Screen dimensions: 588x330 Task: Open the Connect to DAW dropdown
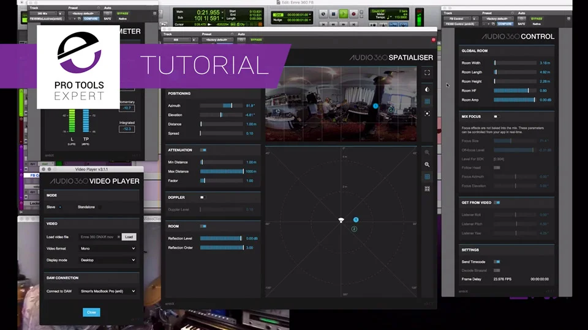[108, 291]
